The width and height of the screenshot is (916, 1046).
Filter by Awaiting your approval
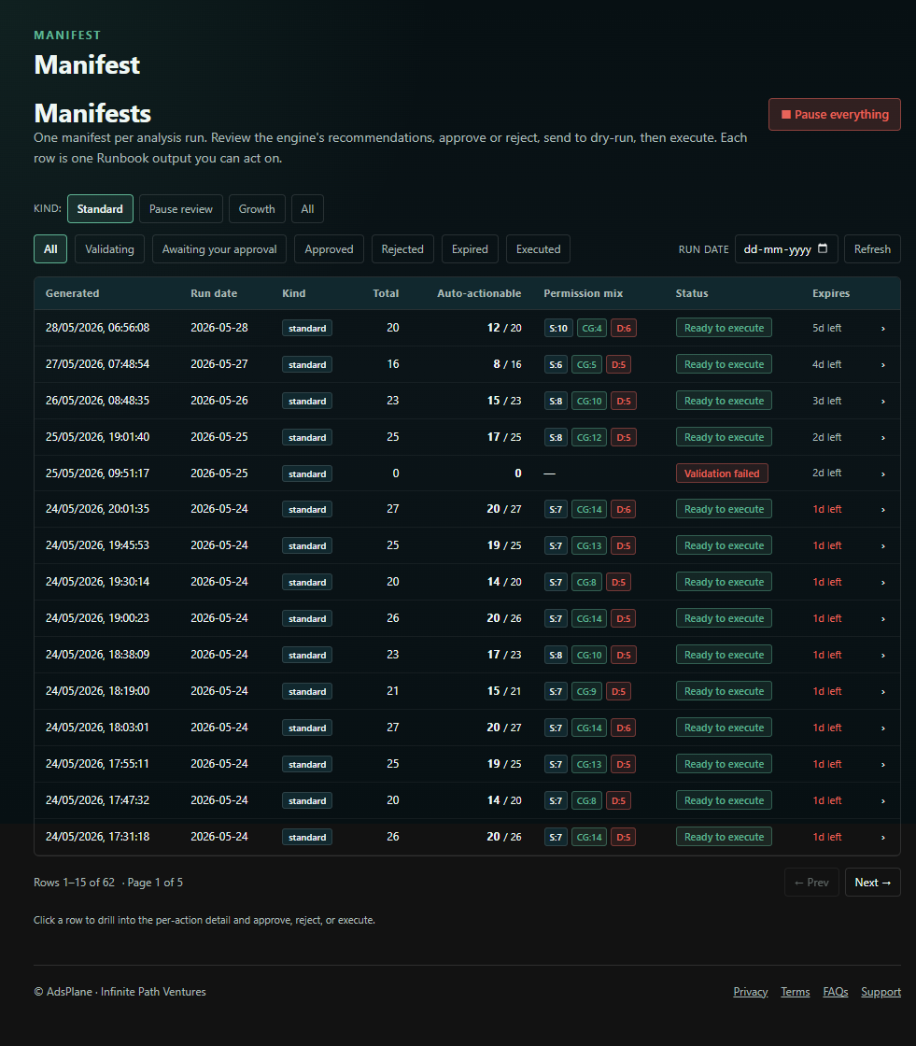coord(219,248)
